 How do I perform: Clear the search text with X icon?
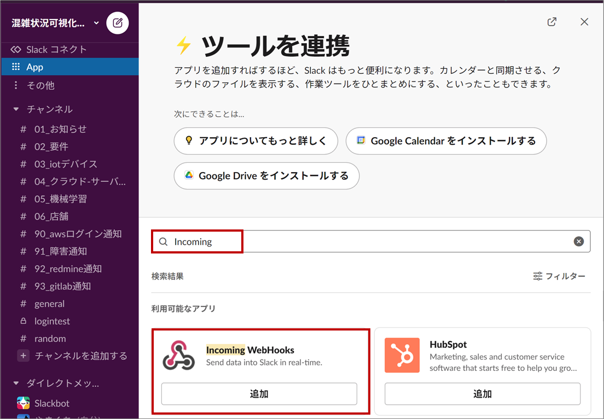point(579,241)
